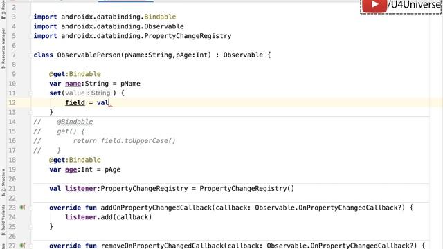Click 'override' keyword on line 23
443x249 pixels.
(65, 207)
